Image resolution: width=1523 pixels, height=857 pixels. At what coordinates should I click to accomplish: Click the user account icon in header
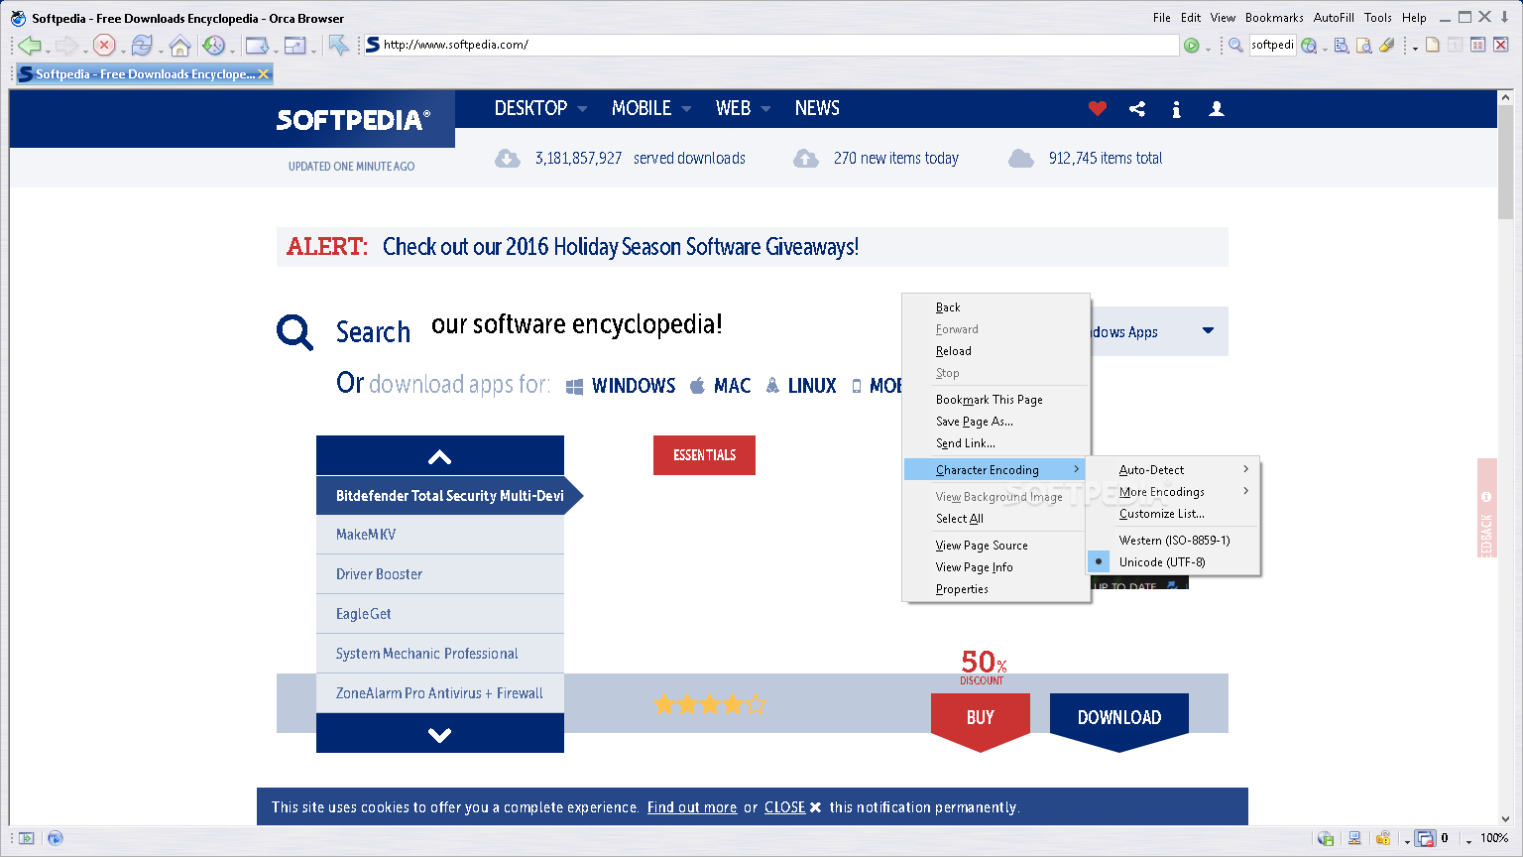pyautogui.click(x=1217, y=109)
